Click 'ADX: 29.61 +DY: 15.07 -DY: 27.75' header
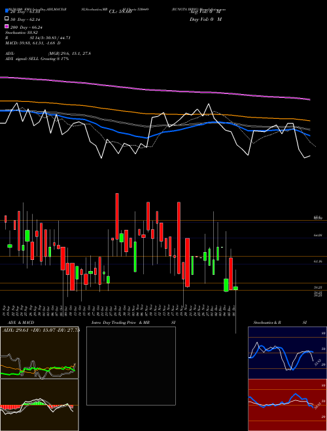327x431 pixels. pyautogui.click(x=41, y=330)
